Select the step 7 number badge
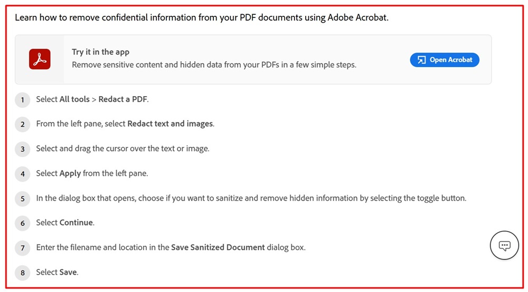Screen dimensions: 528x292 click(22, 248)
